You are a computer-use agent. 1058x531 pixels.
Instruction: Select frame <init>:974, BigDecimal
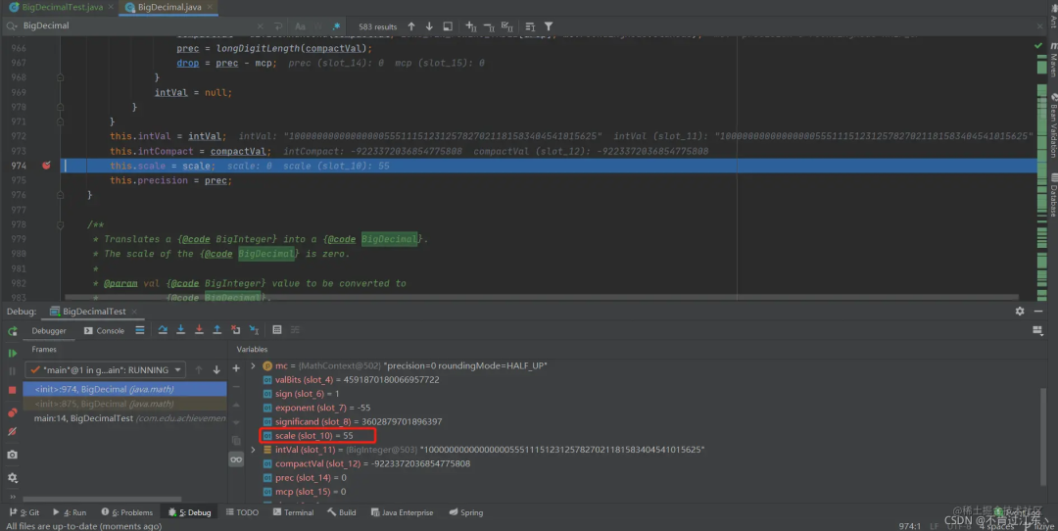click(124, 389)
